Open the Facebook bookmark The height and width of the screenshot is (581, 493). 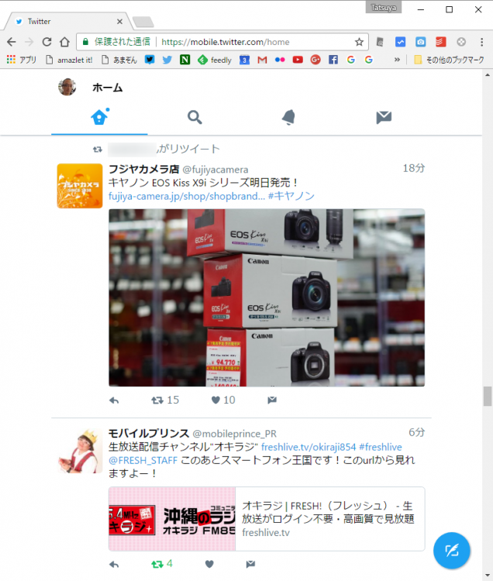click(333, 60)
